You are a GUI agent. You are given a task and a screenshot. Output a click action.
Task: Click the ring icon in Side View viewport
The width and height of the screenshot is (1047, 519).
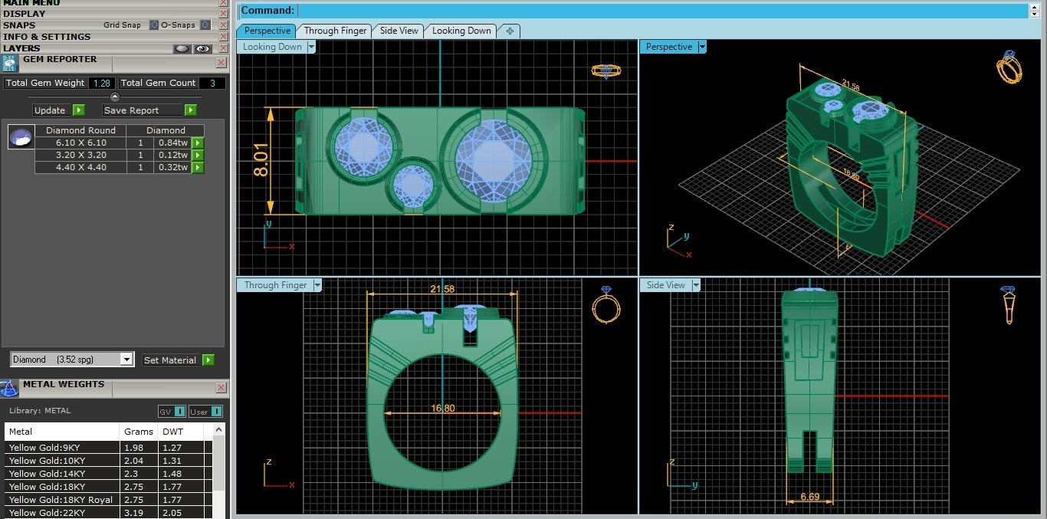point(1008,304)
